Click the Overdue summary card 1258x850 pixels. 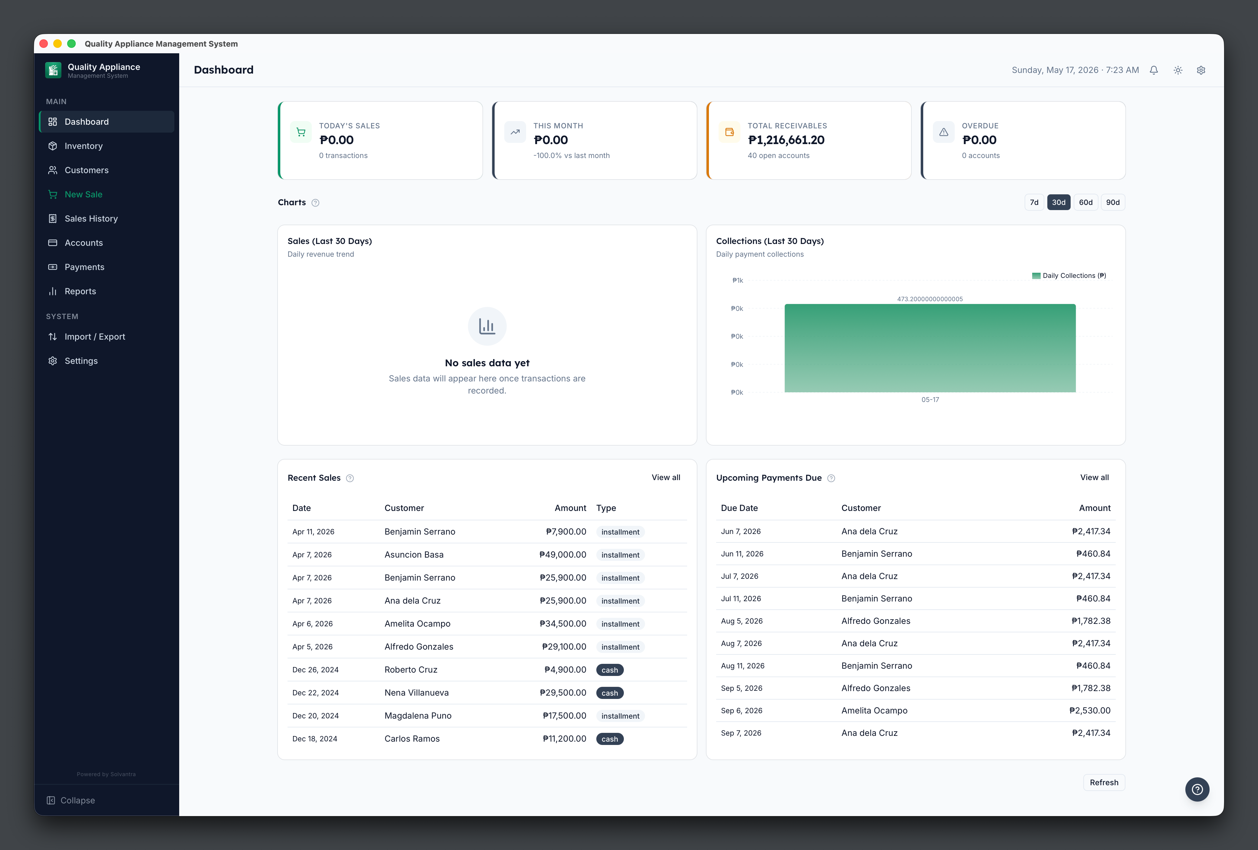(1023, 140)
